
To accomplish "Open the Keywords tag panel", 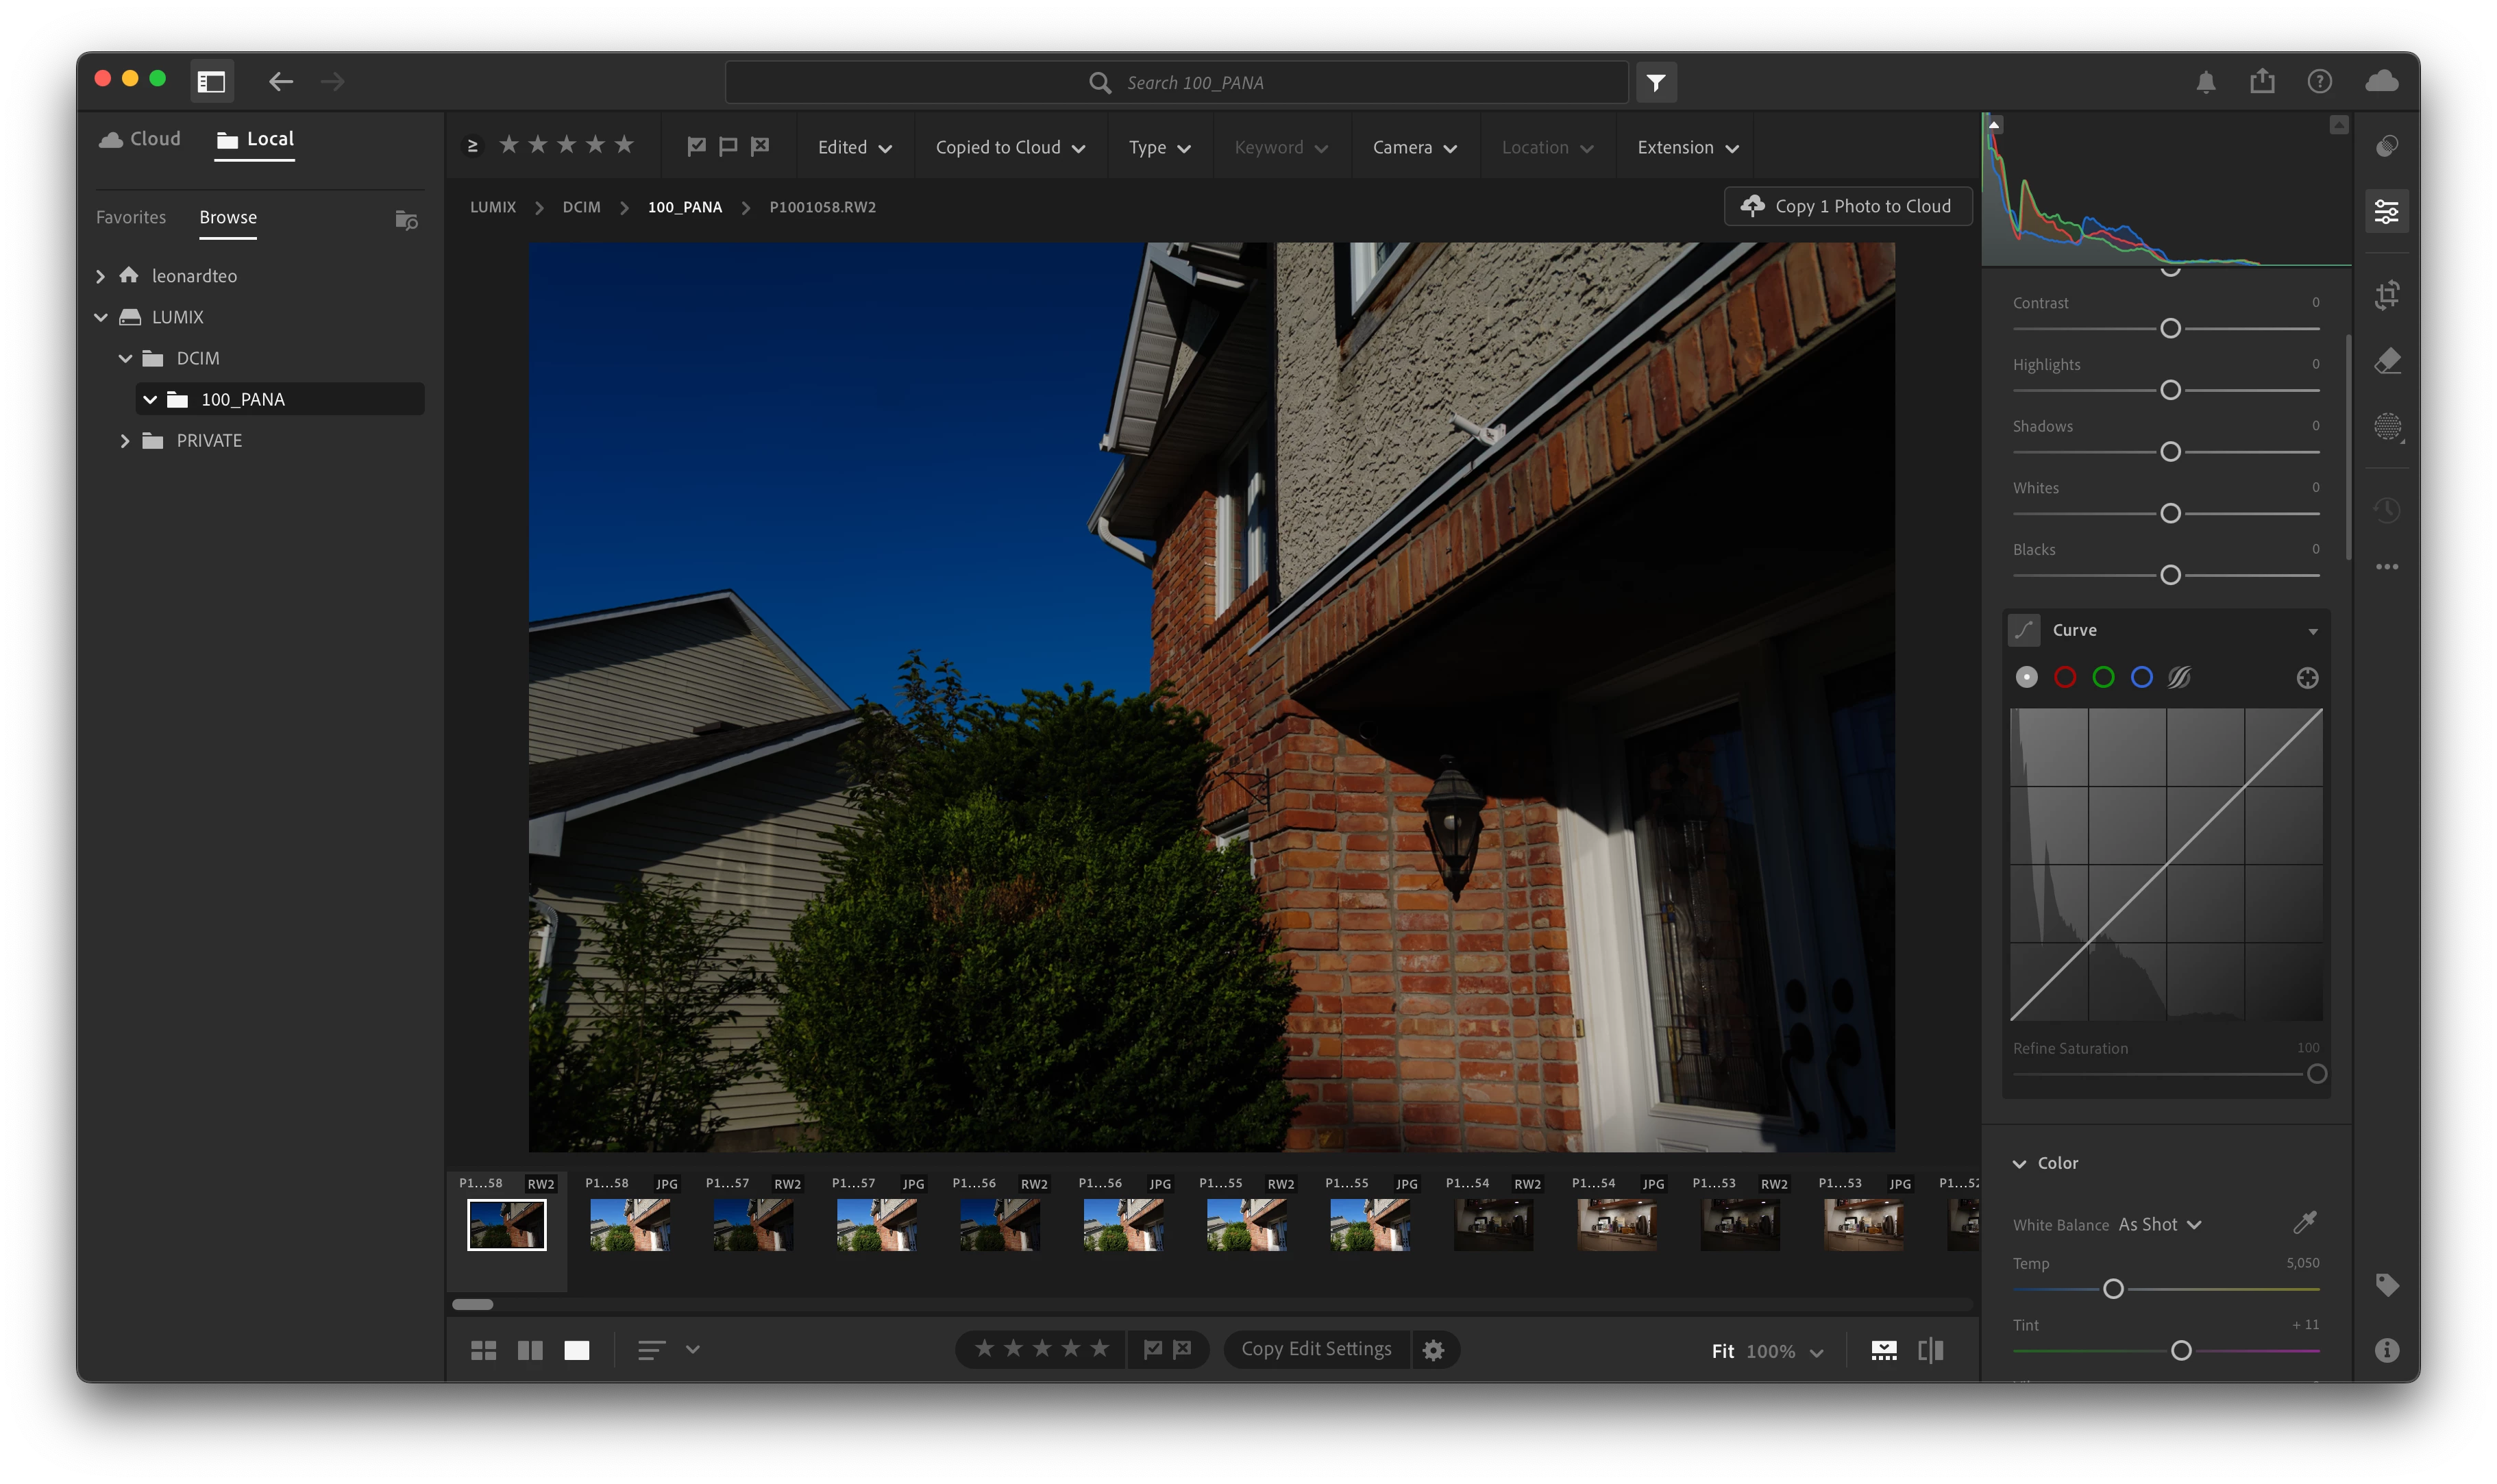I will click(x=2387, y=1285).
